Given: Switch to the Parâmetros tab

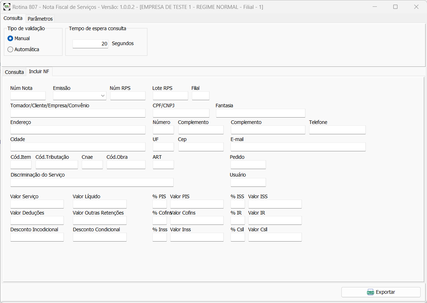Looking at the screenshot, I should point(40,19).
